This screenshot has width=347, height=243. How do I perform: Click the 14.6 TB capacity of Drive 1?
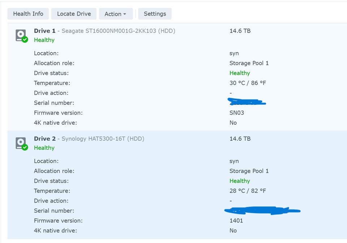coord(240,31)
